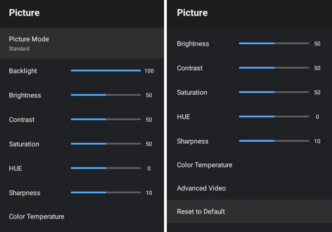Select the Backlight label
Viewport: 332px width, 232px height.
click(x=23, y=71)
